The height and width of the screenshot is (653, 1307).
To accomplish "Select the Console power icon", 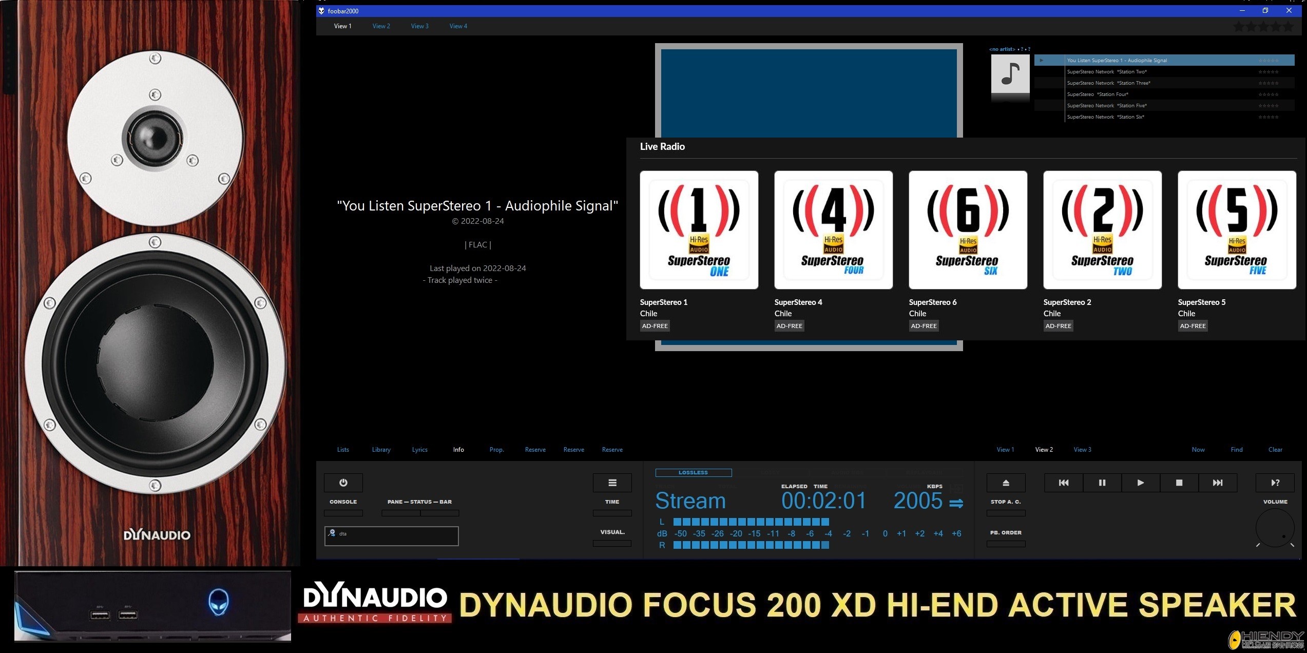I will pos(343,483).
